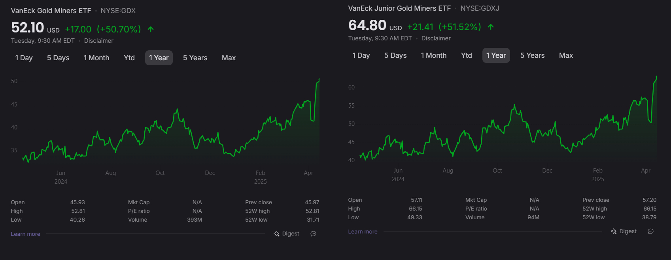Click the 52.10 price value
This screenshot has width=671, height=260.
28,28
